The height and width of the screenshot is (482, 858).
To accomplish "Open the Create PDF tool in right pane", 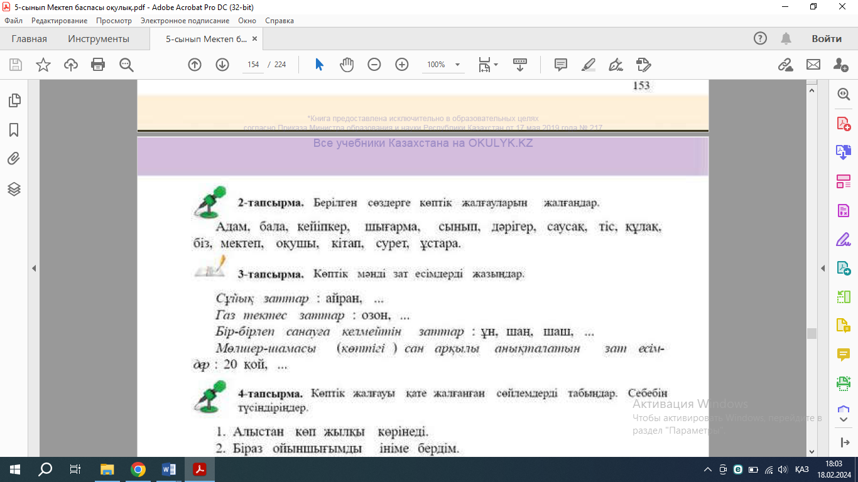I will [x=844, y=123].
